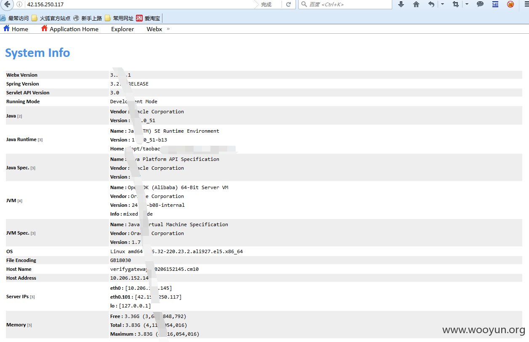Click blue house icon beside Home

(6, 28)
